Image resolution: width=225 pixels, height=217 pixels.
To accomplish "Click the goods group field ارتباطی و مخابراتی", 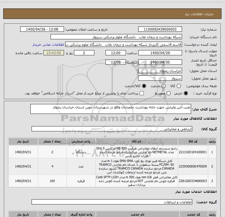I will point(112,129).
